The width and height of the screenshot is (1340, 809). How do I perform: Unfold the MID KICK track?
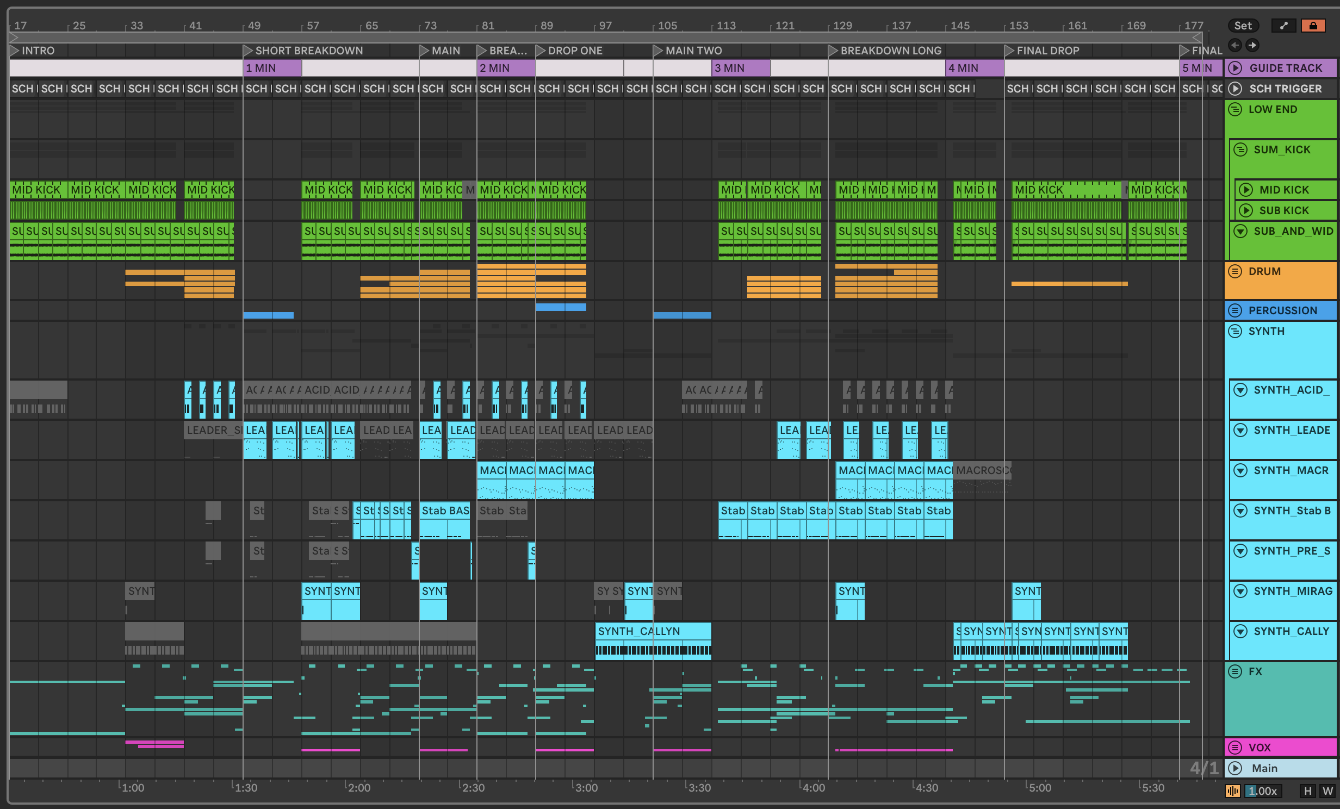pos(1246,190)
